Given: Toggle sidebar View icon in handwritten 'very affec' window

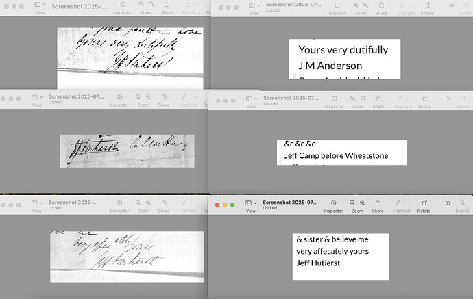Looking at the screenshot, I should pyautogui.click(x=34, y=203).
